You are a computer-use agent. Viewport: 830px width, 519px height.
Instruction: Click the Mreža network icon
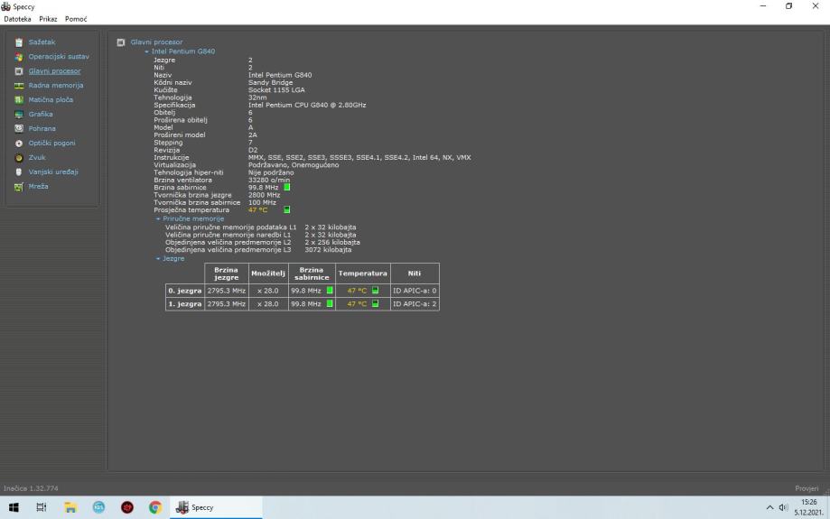[19, 187]
